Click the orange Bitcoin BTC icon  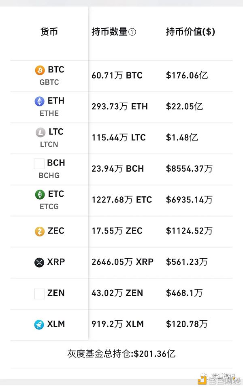(x=40, y=70)
